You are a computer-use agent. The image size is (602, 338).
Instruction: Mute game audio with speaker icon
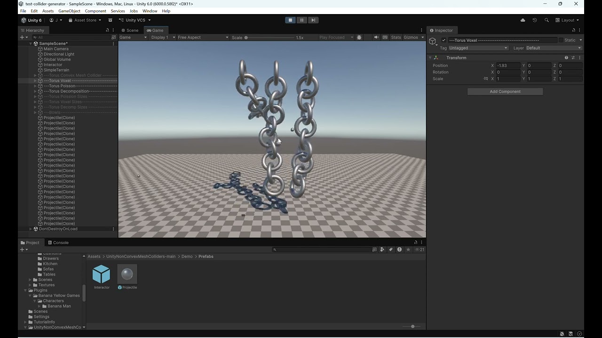click(x=376, y=38)
